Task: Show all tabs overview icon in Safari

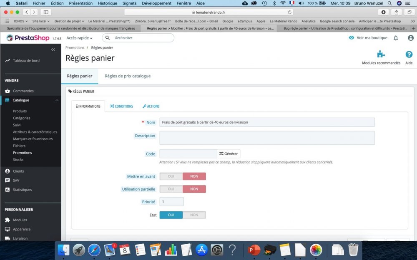Action: (x=409, y=12)
